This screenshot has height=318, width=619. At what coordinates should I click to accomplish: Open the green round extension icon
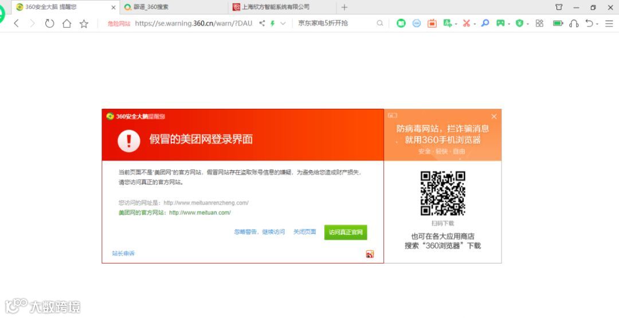[401, 23]
